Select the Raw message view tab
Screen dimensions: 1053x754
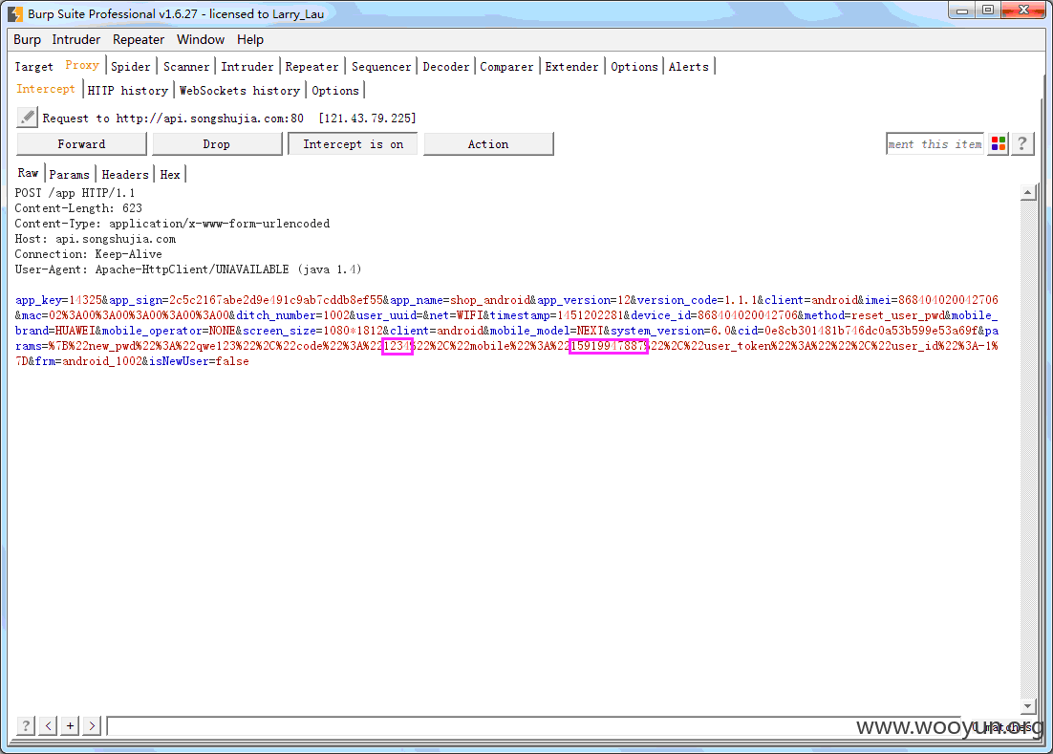(28, 173)
